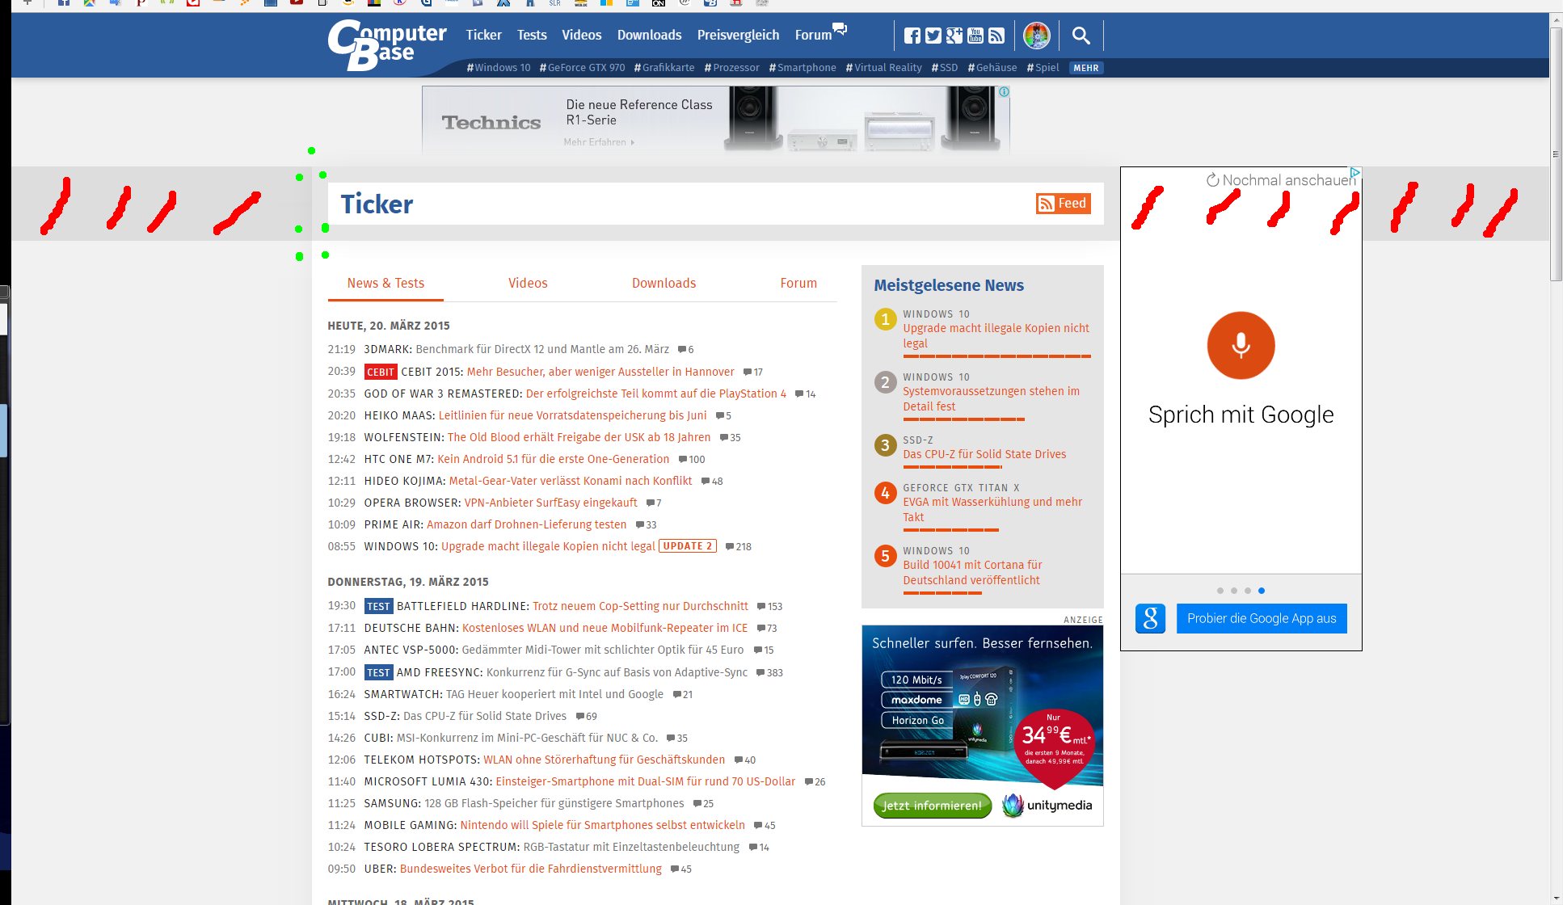Screen dimensions: 1563x905
Task: Open the Forum menu item
Action: tap(813, 35)
